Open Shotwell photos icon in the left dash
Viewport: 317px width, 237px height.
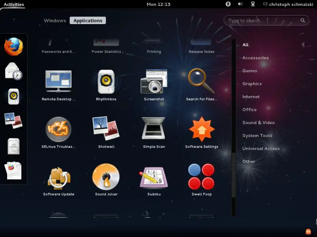13,120
